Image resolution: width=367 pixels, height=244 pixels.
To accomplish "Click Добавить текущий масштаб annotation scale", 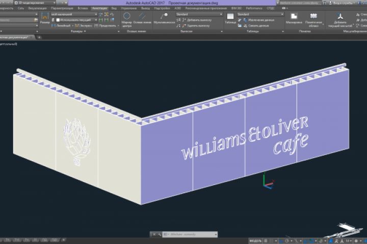I will tap(340, 20).
